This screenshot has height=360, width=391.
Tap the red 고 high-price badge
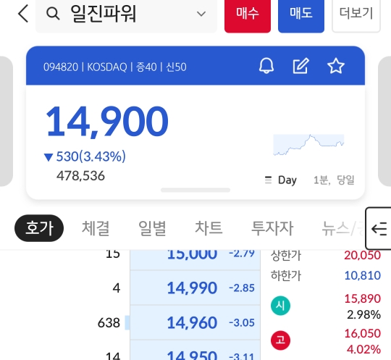click(280, 340)
